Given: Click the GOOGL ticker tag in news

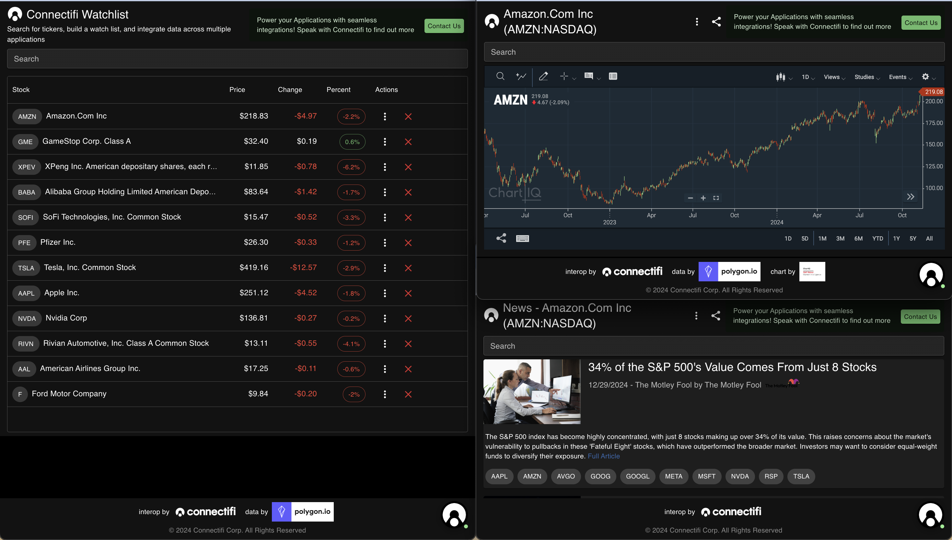Looking at the screenshot, I should pos(638,476).
